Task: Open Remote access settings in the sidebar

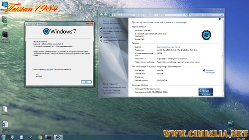Action: (x=112, y=32)
